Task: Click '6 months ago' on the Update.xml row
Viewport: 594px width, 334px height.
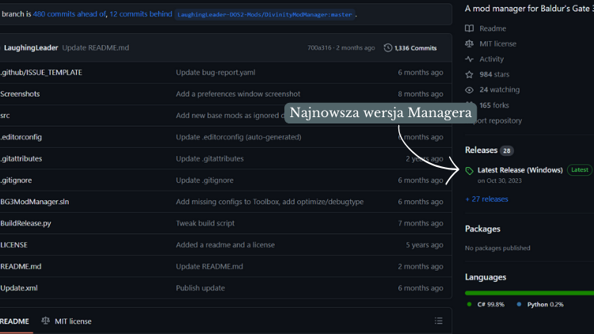Action: [x=420, y=288]
